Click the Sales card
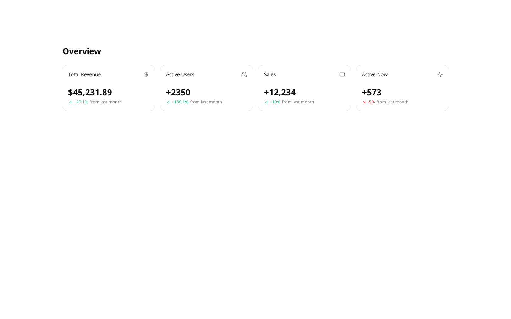This screenshot has height=319, width=511. click(304, 88)
